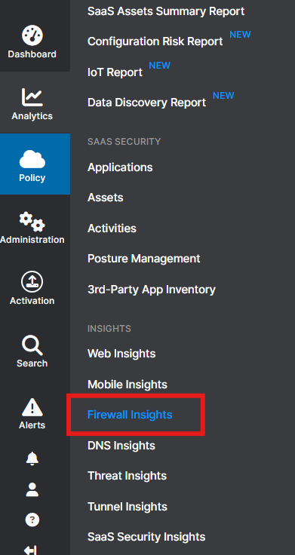The width and height of the screenshot is (295, 555).
Task: Select Web Insights
Action: pos(121,354)
